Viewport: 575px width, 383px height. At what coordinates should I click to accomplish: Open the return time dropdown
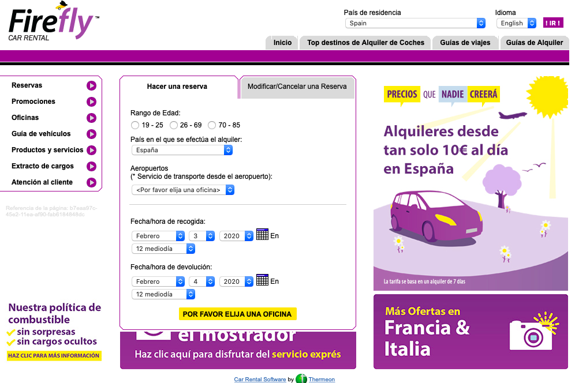click(163, 294)
